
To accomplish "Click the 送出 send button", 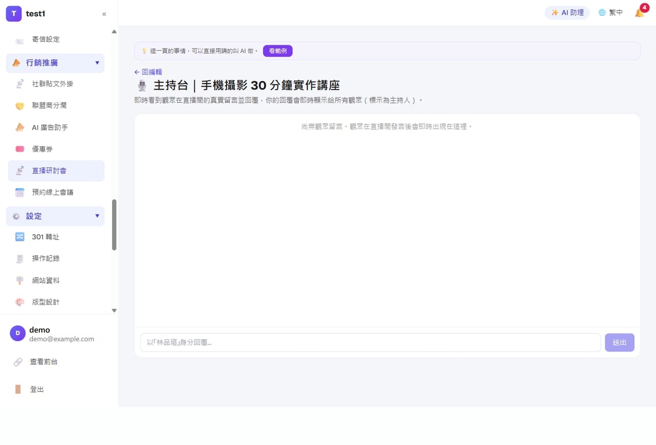I will click(619, 342).
